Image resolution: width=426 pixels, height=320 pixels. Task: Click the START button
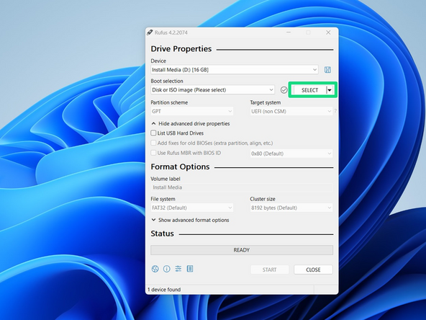(270, 270)
